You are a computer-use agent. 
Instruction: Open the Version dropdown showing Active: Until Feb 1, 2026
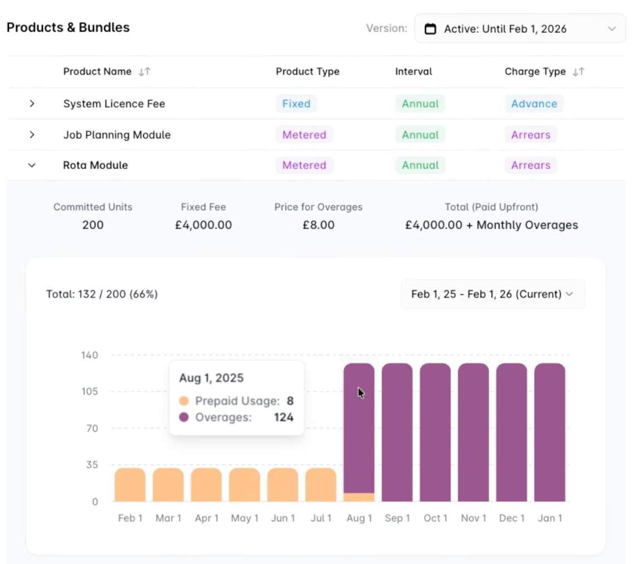click(520, 28)
